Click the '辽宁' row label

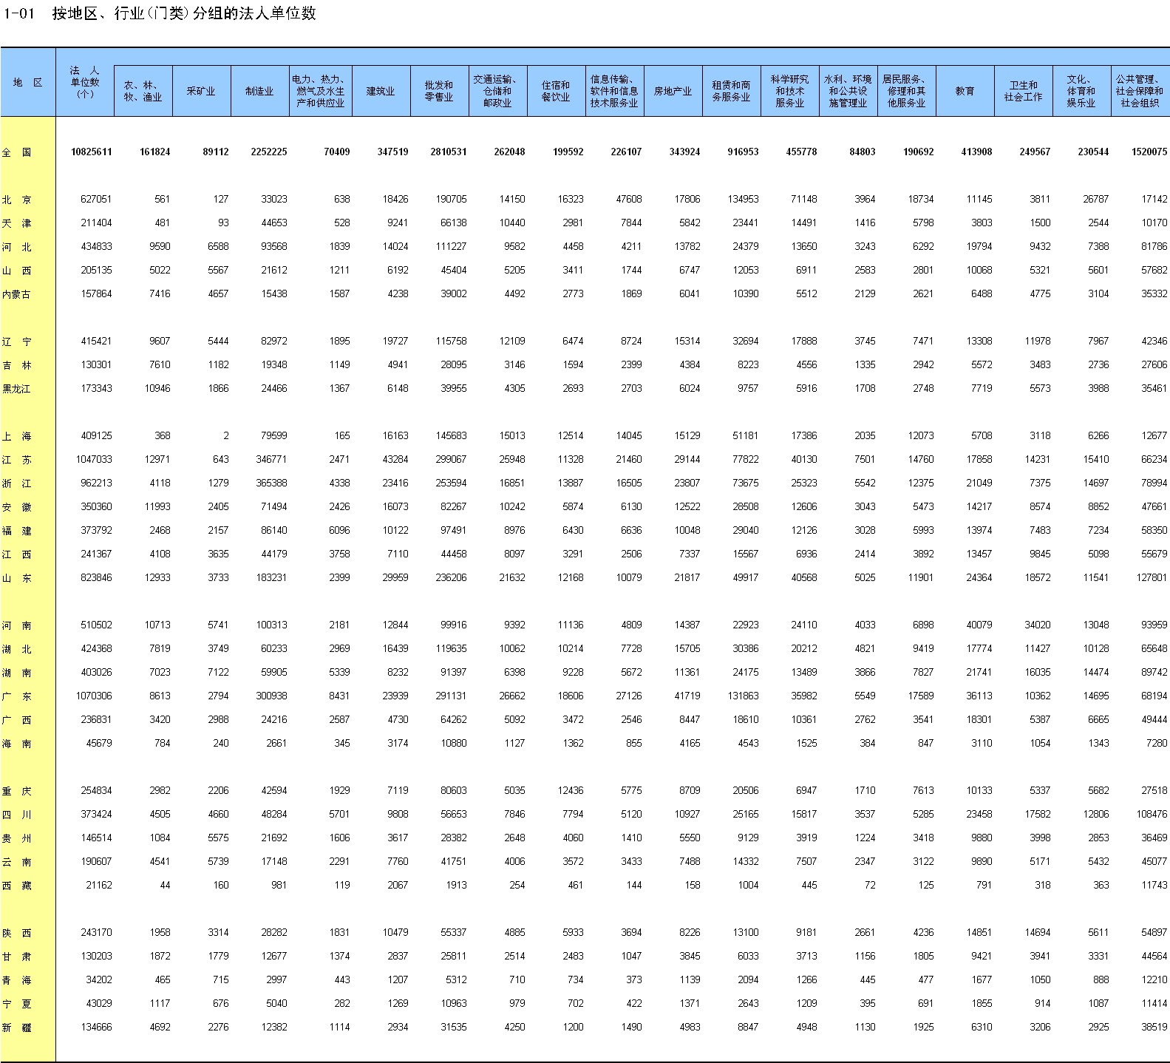(16, 342)
